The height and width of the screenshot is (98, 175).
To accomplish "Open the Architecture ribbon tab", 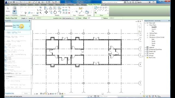I will (x=14, y=5).
